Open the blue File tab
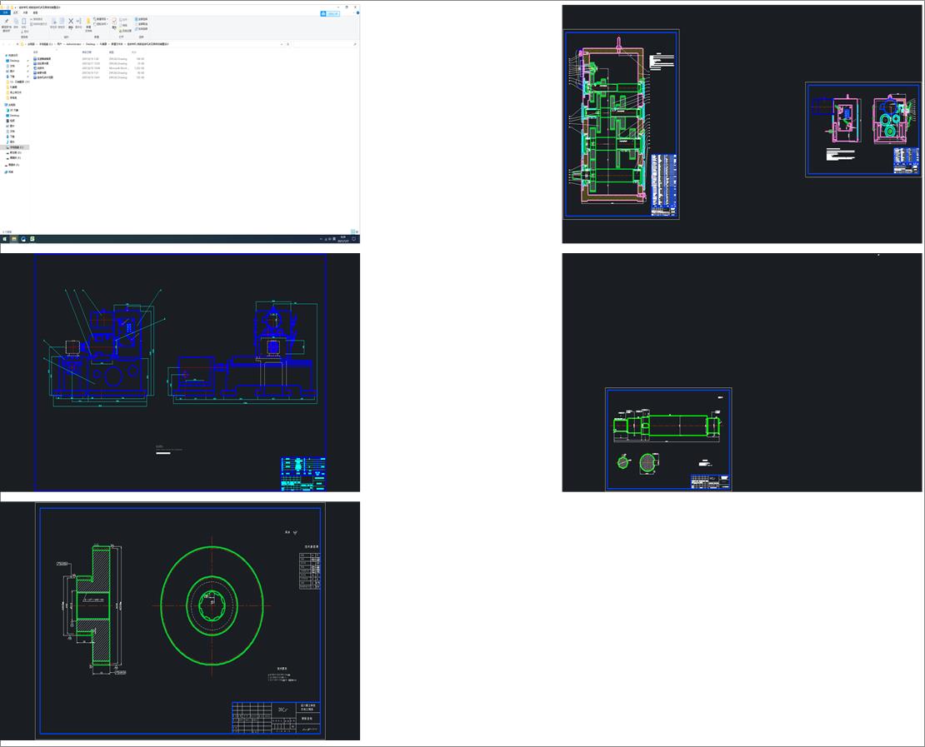The image size is (925, 747). click(x=5, y=12)
